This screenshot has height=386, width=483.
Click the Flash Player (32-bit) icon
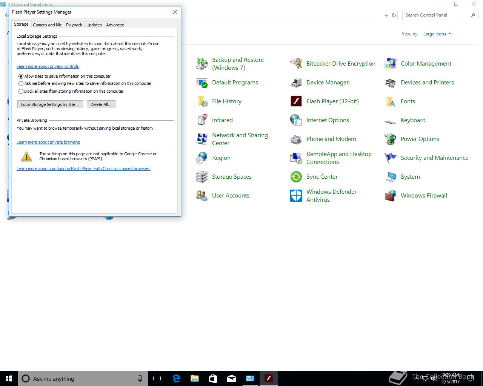(296, 101)
